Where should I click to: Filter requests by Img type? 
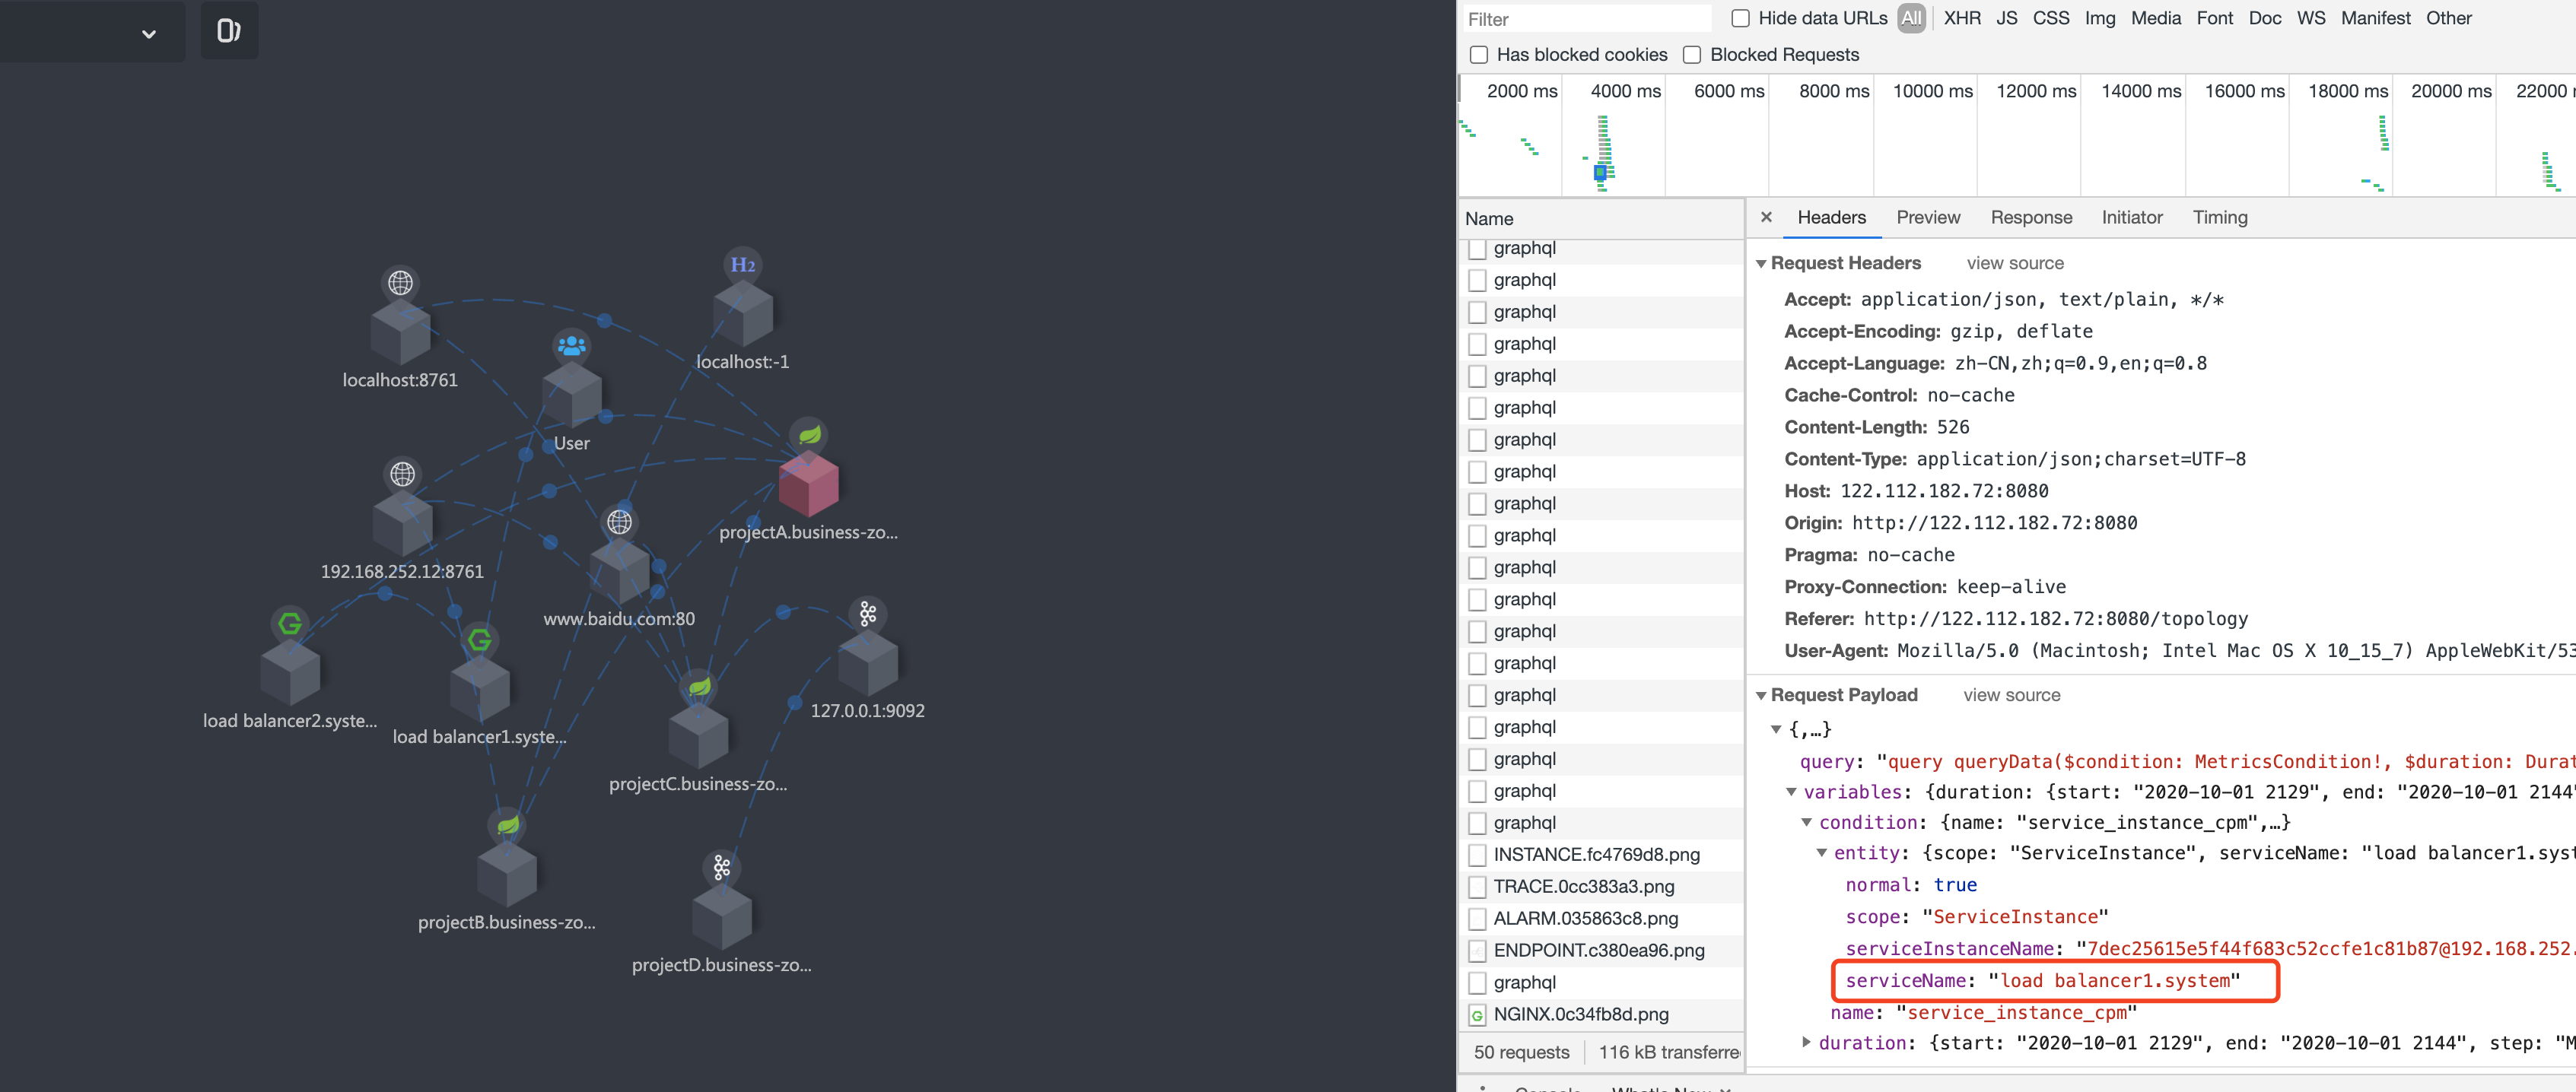click(2100, 18)
